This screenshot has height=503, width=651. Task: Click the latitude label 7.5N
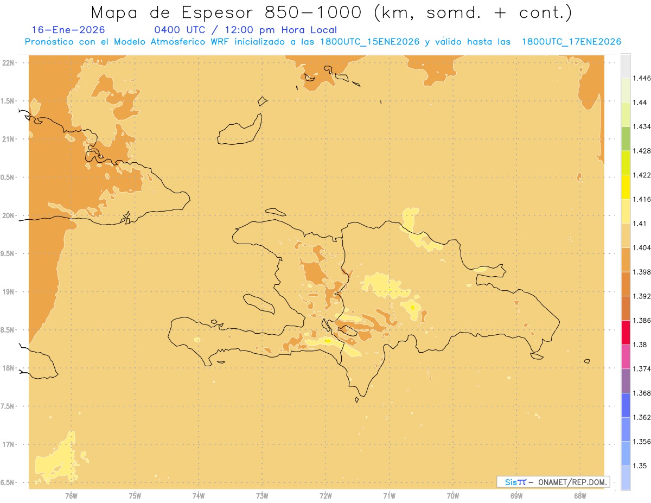tap(8, 406)
